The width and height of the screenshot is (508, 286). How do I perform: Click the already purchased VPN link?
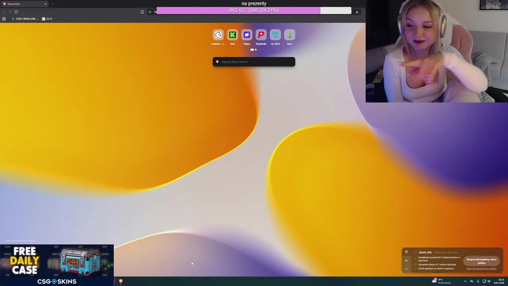(481, 269)
